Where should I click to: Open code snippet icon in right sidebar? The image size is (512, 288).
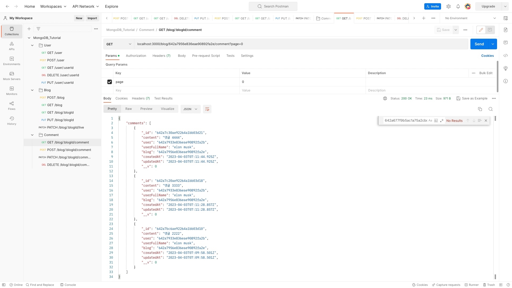coord(506,55)
